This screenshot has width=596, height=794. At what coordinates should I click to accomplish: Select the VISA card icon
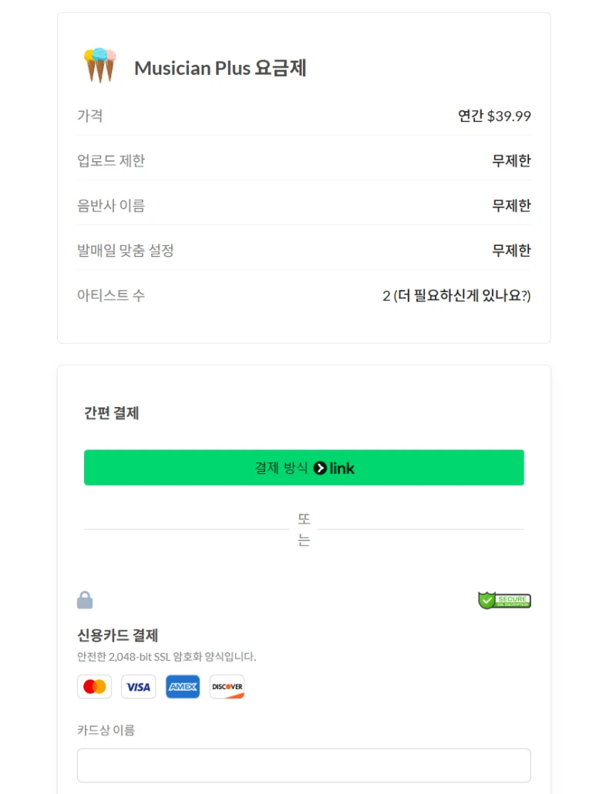tap(138, 687)
